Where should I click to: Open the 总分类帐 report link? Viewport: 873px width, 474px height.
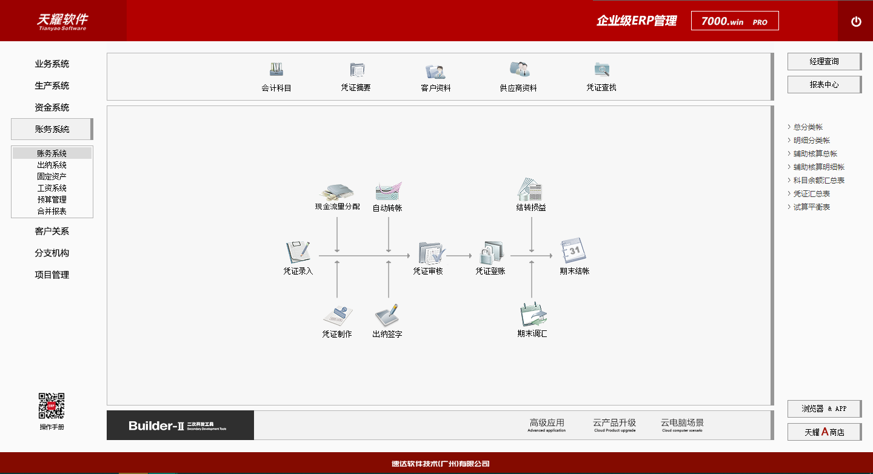[808, 127]
